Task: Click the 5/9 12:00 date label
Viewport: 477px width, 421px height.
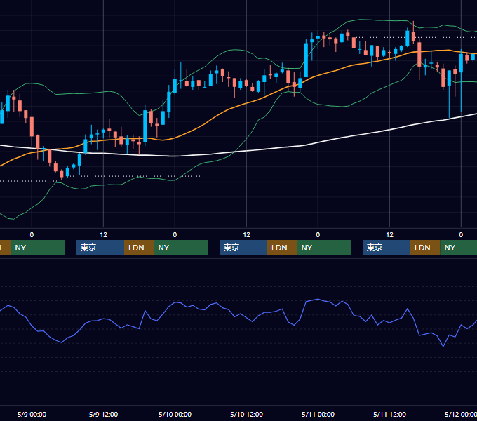Action: pyautogui.click(x=103, y=414)
